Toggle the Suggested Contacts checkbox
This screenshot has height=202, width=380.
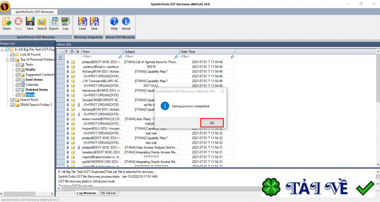18,75
